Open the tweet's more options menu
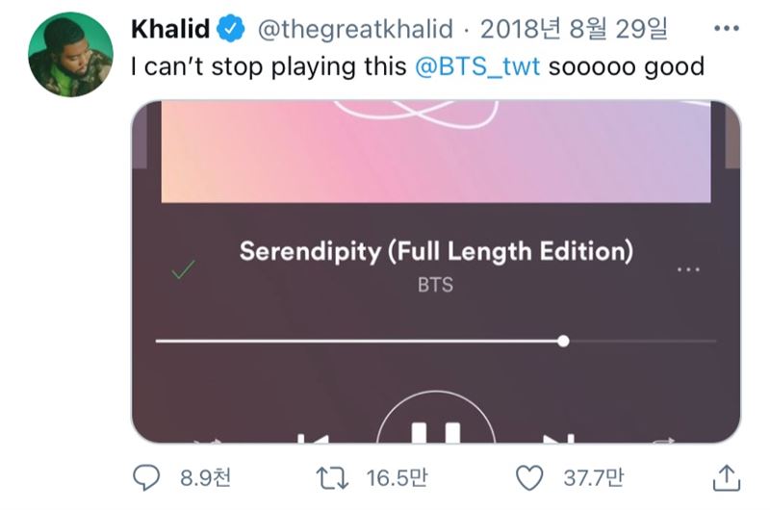This screenshot has height=510, width=770. coord(725,29)
